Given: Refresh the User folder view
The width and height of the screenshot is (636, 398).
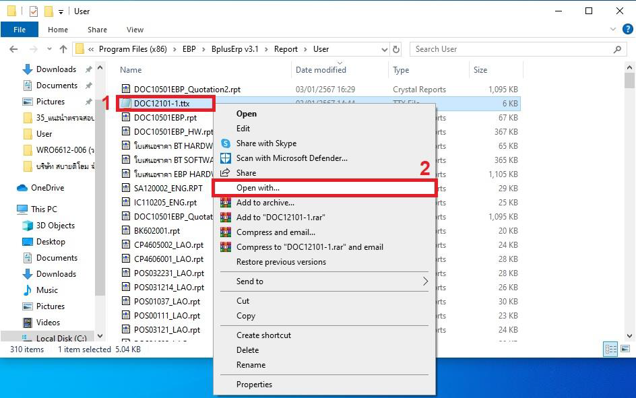Looking at the screenshot, I should [x=396, y=49].
